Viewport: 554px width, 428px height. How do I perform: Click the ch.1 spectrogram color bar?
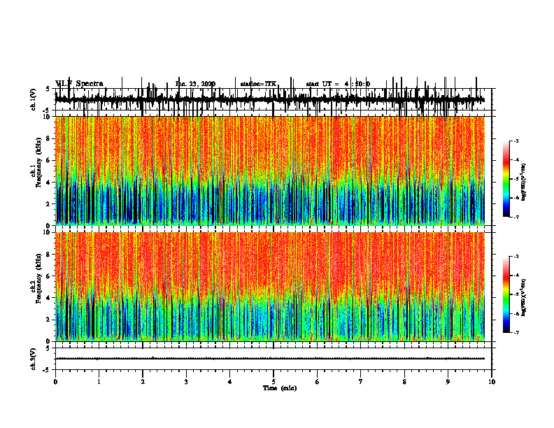506,179
